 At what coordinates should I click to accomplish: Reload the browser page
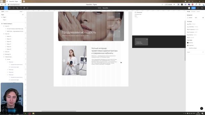5,4
